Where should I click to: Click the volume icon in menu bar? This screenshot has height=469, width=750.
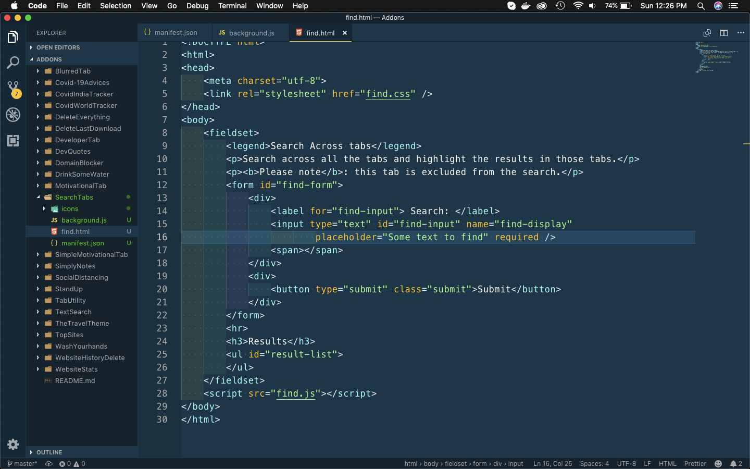pos(592,6)
